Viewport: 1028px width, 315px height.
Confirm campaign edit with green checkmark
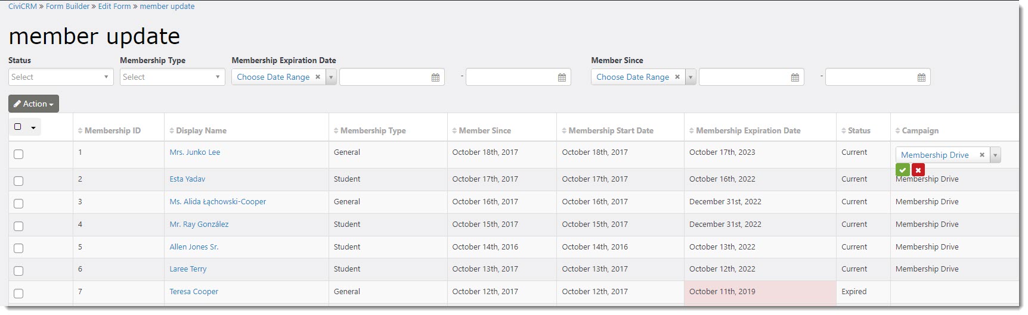point(903,170)
